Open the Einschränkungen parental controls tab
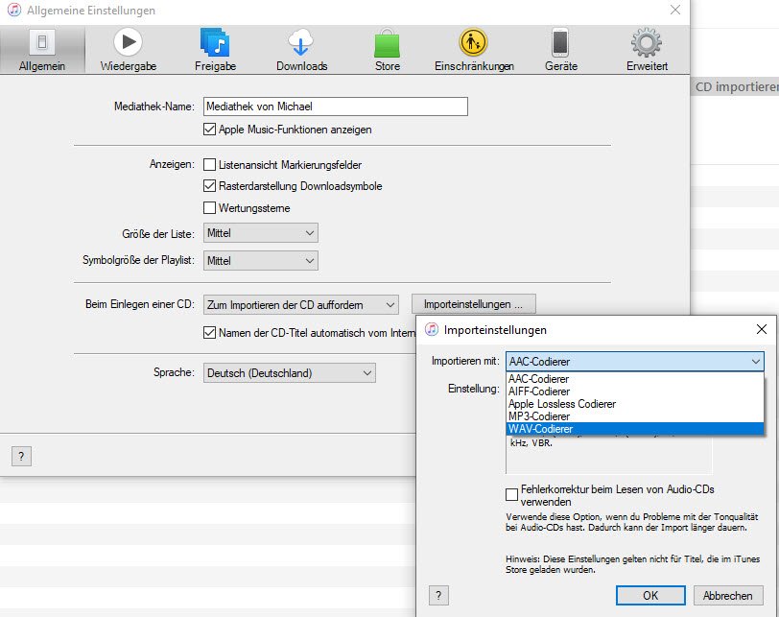This screenshot has height=617, width=779. click(474, 50)
